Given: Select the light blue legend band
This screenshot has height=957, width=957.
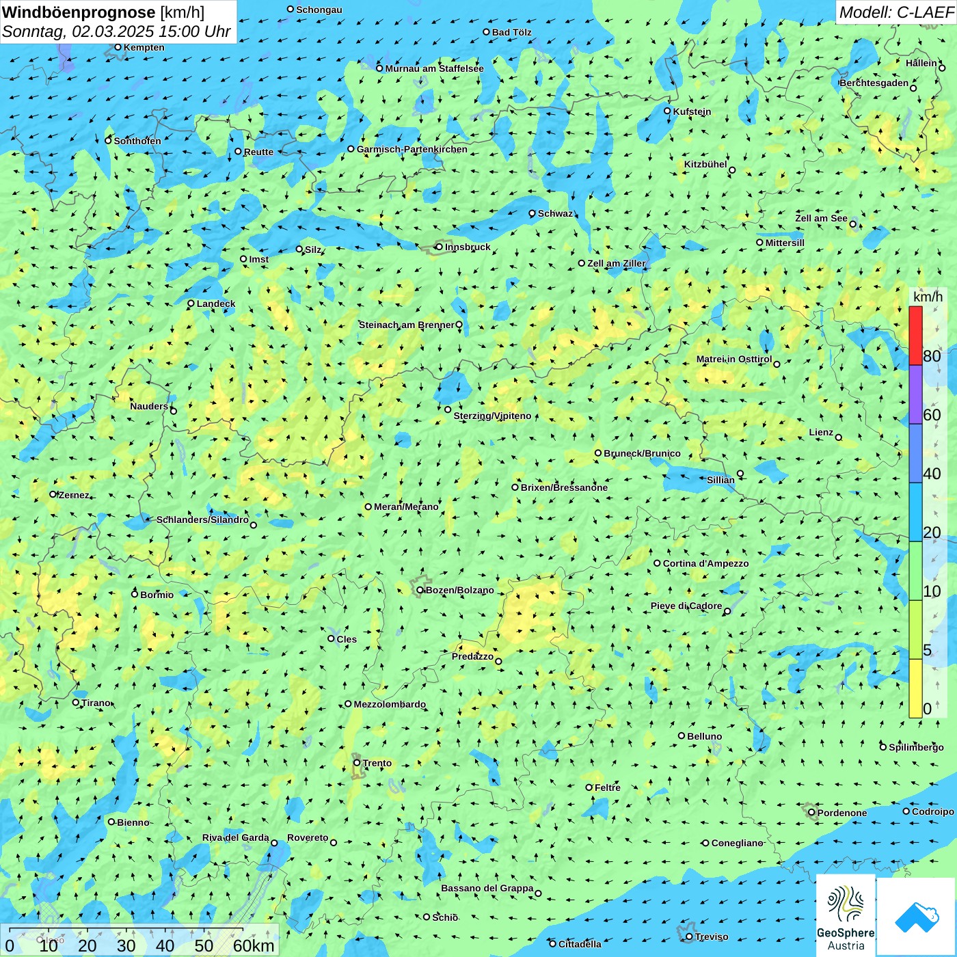Looking at the screenshot, I should 915,513.
